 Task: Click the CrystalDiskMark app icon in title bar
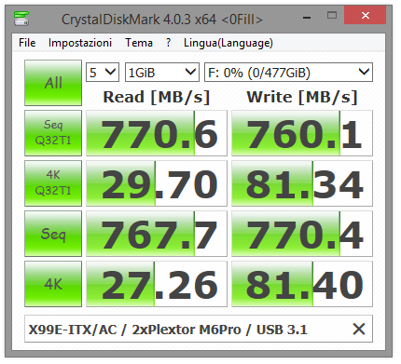coord(21,19)
